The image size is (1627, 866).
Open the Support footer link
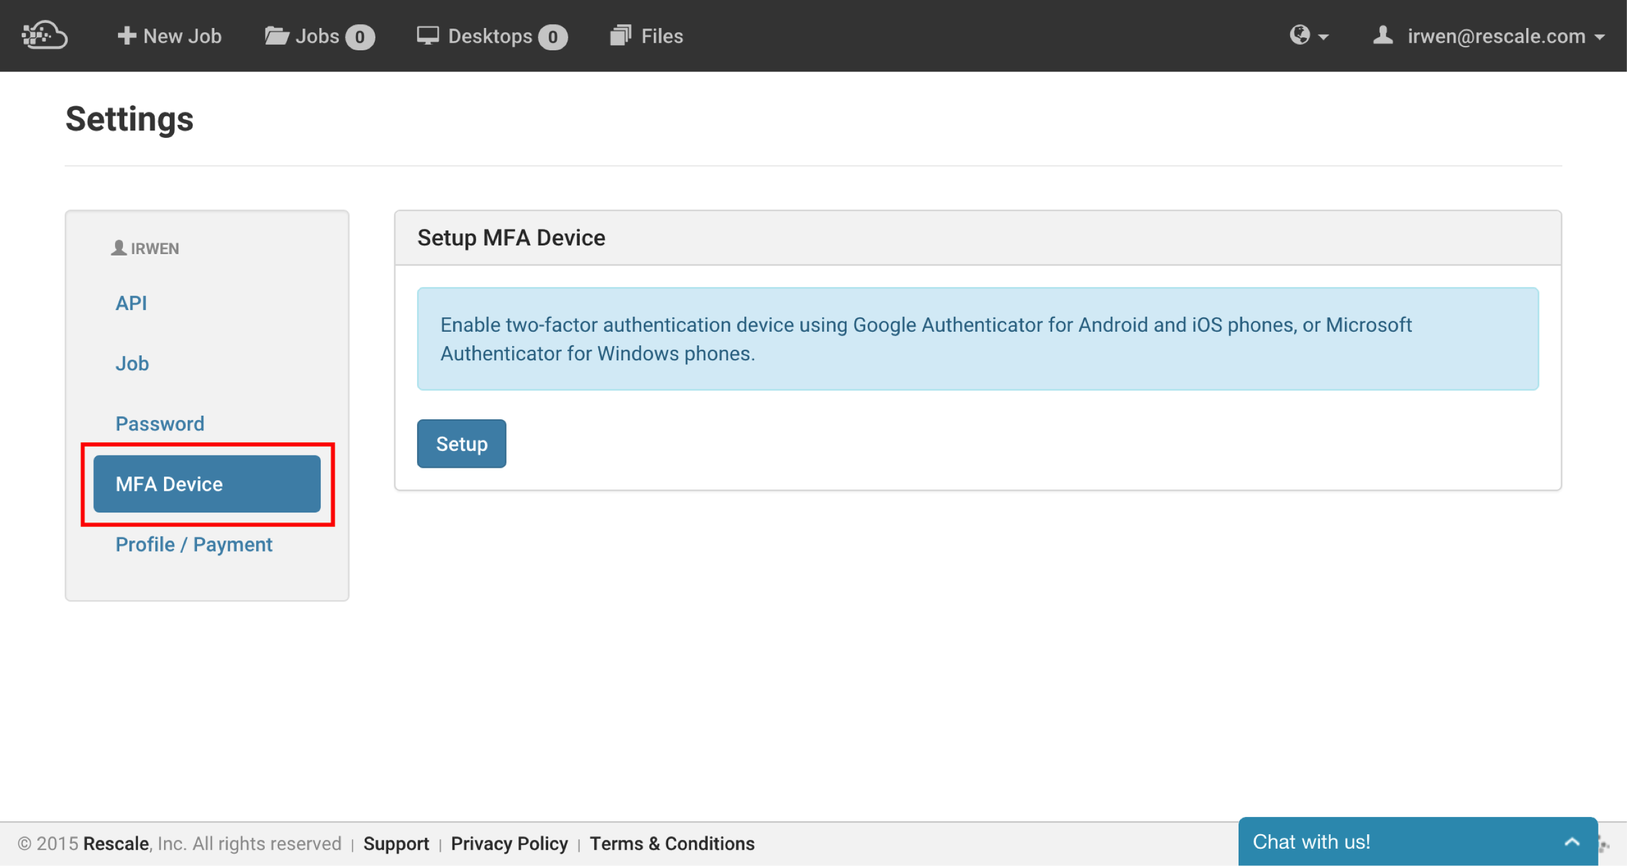[396, 843]
